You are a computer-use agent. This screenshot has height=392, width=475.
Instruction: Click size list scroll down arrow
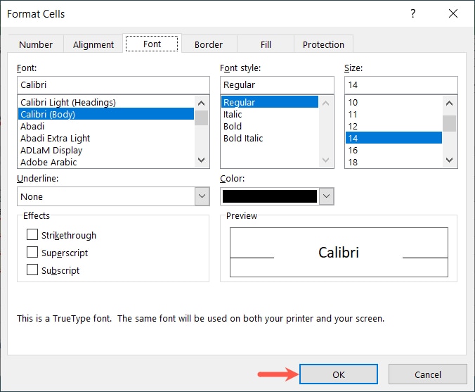[450, 160]
